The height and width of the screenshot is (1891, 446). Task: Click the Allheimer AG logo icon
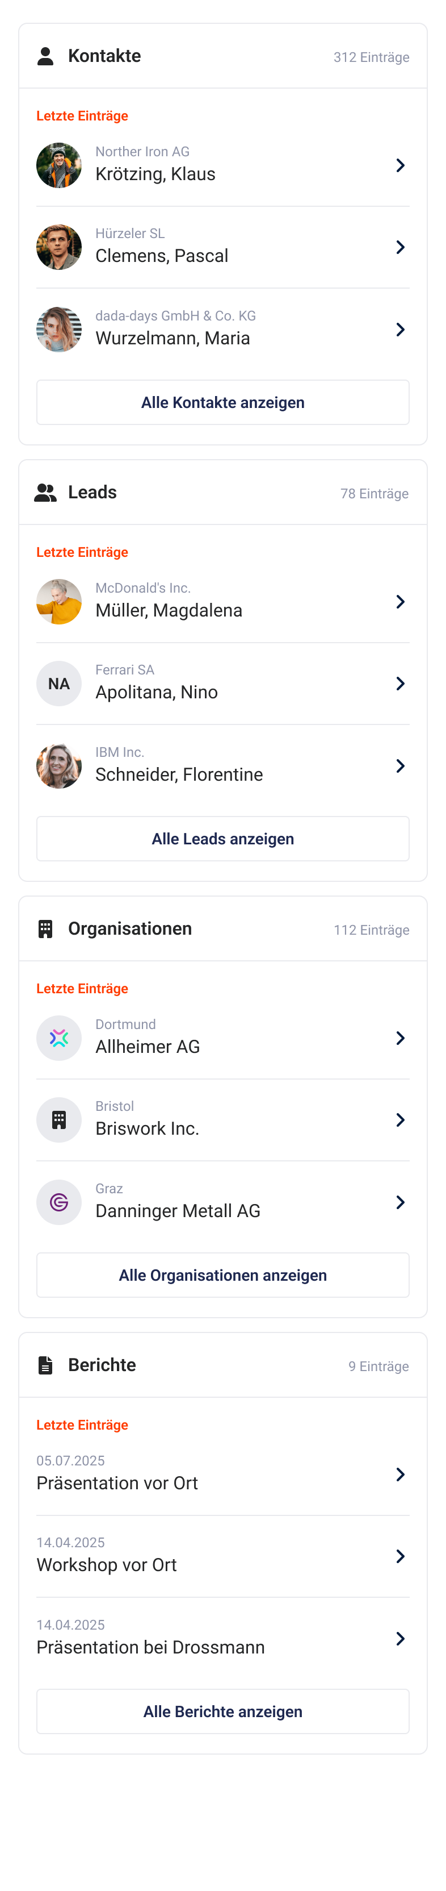(58, 1037)
